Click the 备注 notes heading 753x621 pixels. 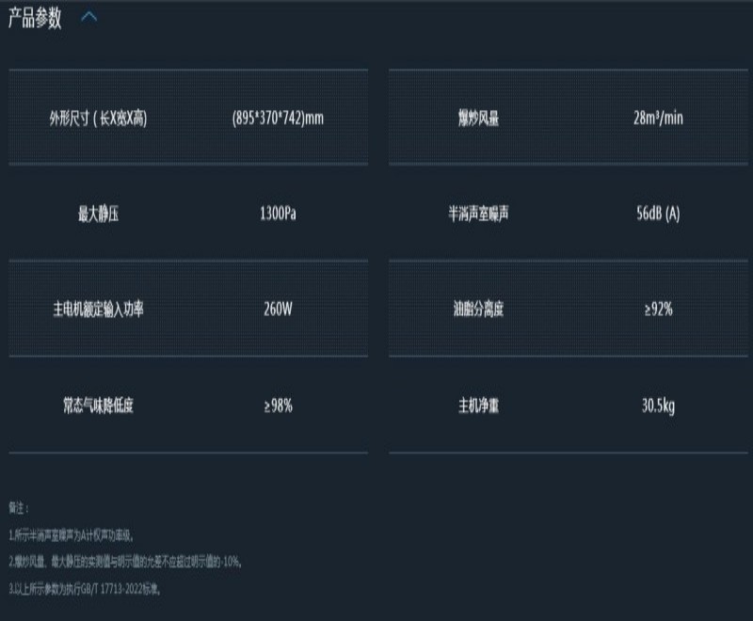18,508
